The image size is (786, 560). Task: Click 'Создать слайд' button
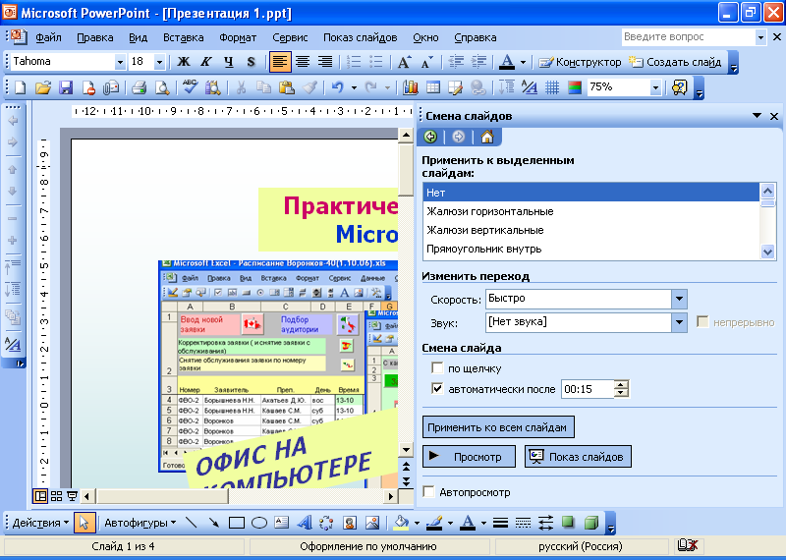675,62
